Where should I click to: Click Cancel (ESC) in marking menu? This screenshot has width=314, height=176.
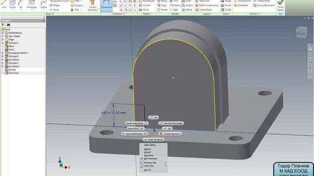135,129
